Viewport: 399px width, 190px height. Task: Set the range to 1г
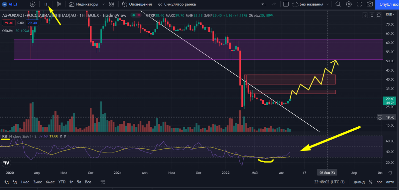click(71, 182)
